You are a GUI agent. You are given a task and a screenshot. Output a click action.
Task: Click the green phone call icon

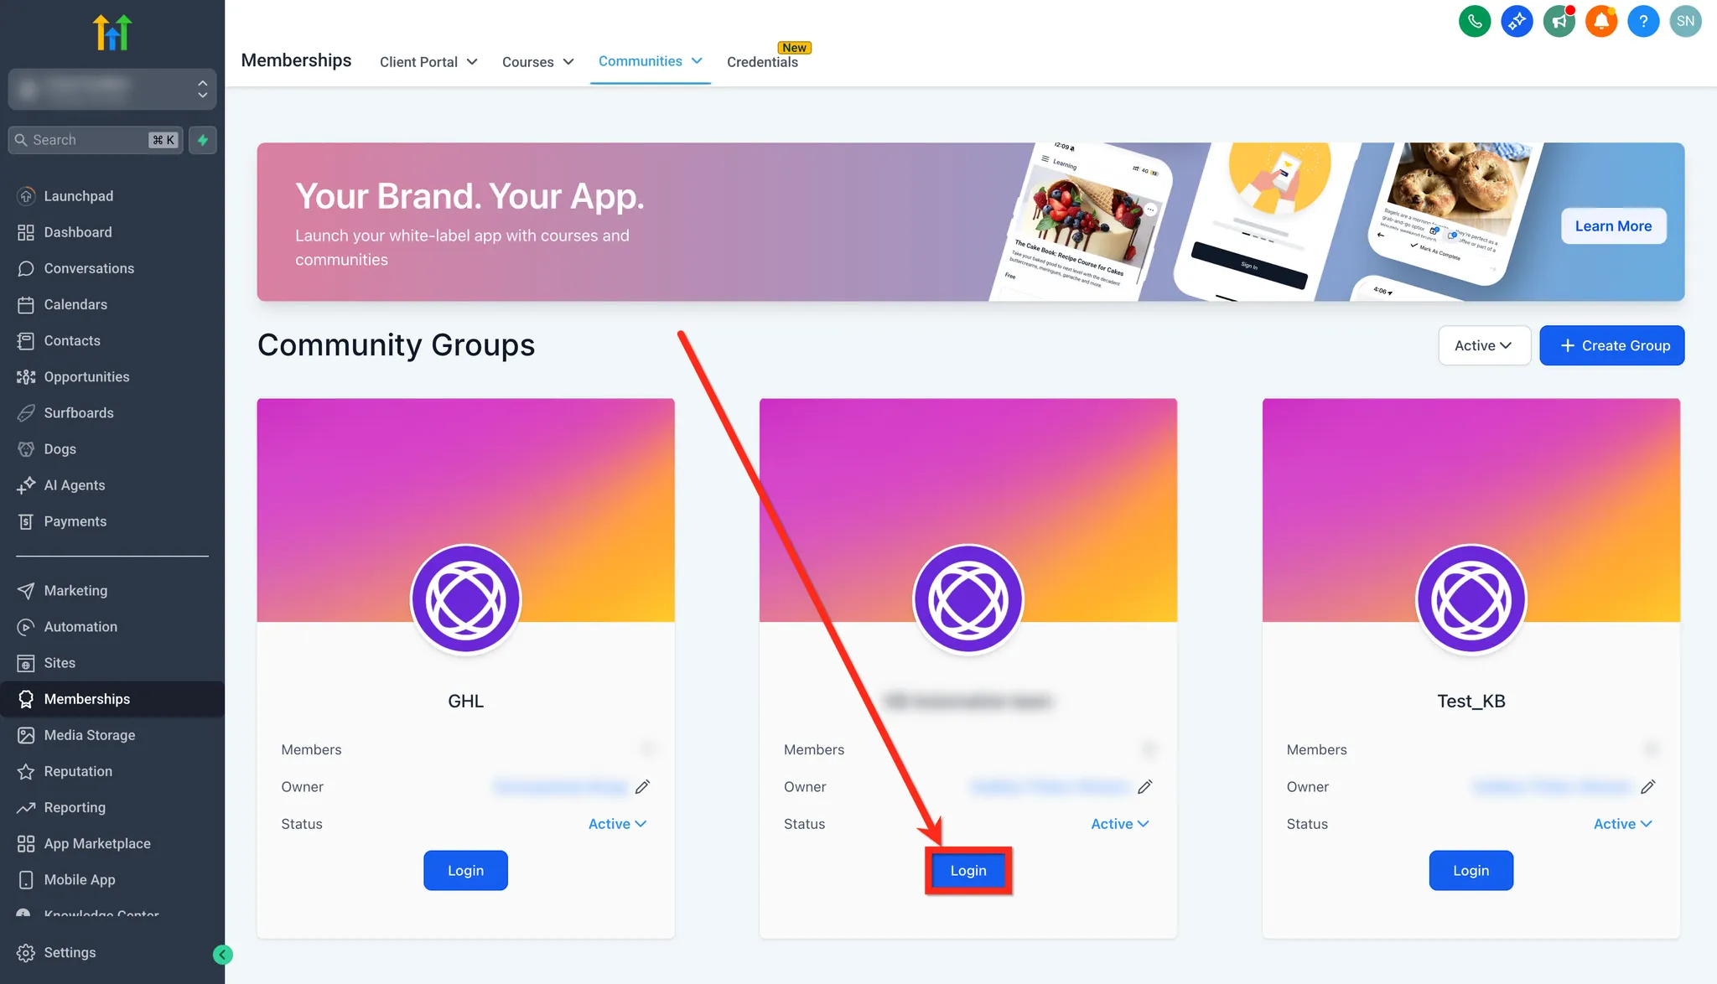[x=1475, y=21]
